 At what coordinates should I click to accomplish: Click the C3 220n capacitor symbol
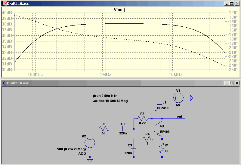click(x=134, y=149)
